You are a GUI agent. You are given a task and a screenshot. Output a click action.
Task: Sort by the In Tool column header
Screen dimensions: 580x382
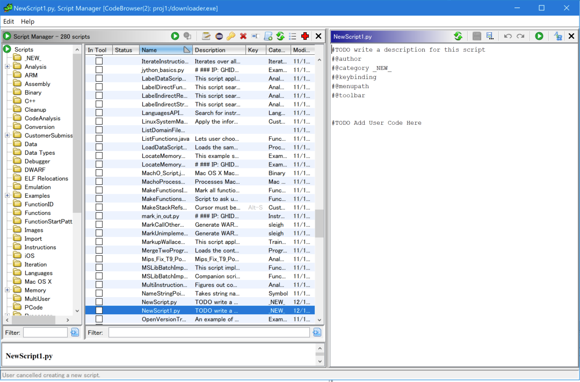pos(98,50)
